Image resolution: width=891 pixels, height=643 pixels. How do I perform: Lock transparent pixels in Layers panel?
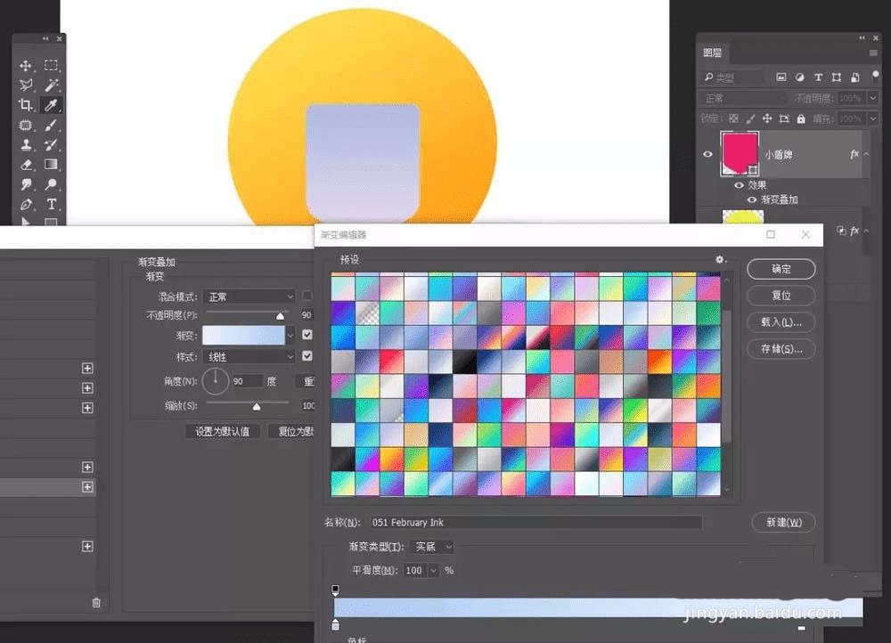click(x=733, y=118)
